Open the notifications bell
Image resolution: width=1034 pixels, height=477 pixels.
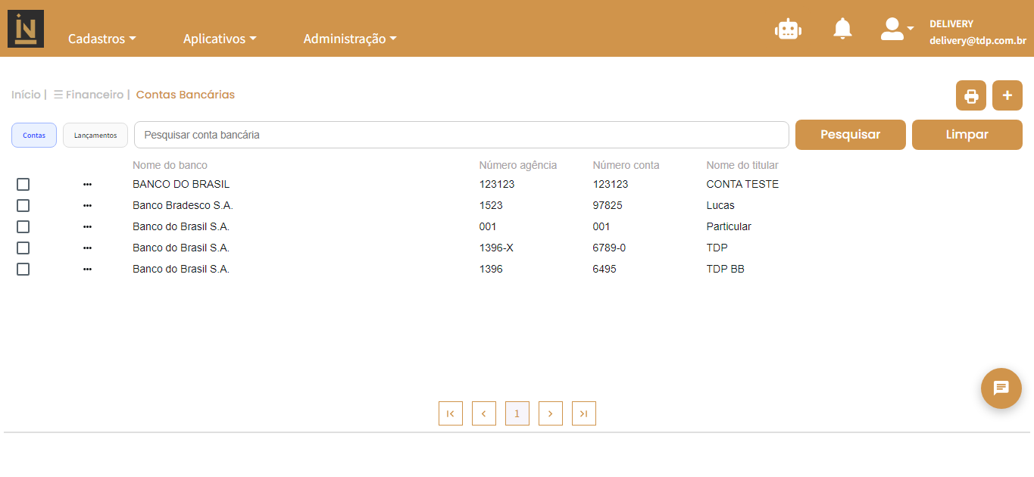click(842, 29)
